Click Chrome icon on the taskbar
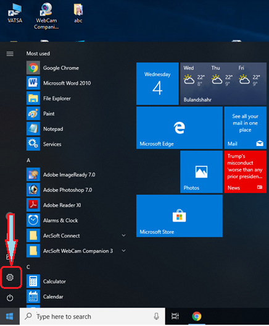This screenshot has width=269, height=326. 196,317
